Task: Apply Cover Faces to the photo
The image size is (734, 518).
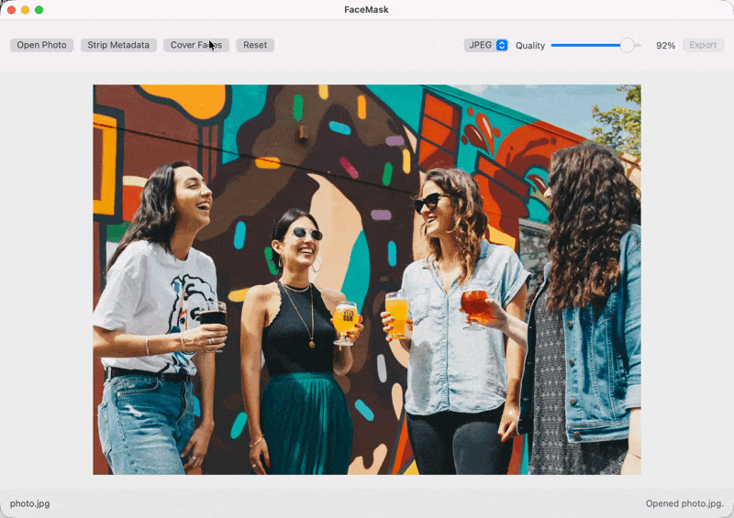Action: tap(196, 45)
